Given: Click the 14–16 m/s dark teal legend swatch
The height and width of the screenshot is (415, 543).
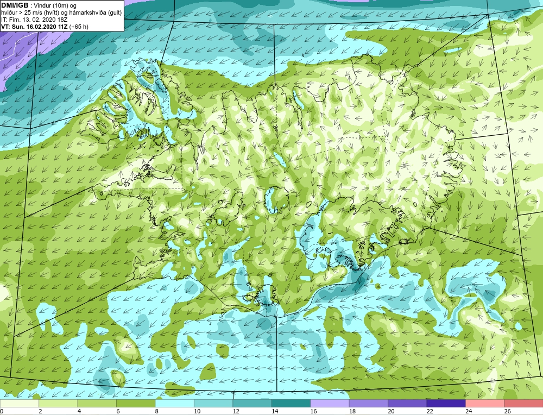Looking at the screenshot, I should [x=291, y=403].
